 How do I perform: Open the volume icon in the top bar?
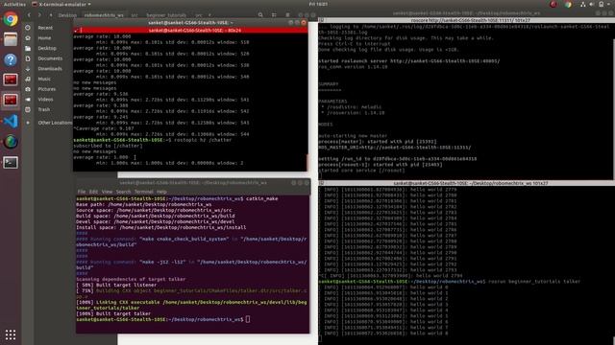click(592, 4)
